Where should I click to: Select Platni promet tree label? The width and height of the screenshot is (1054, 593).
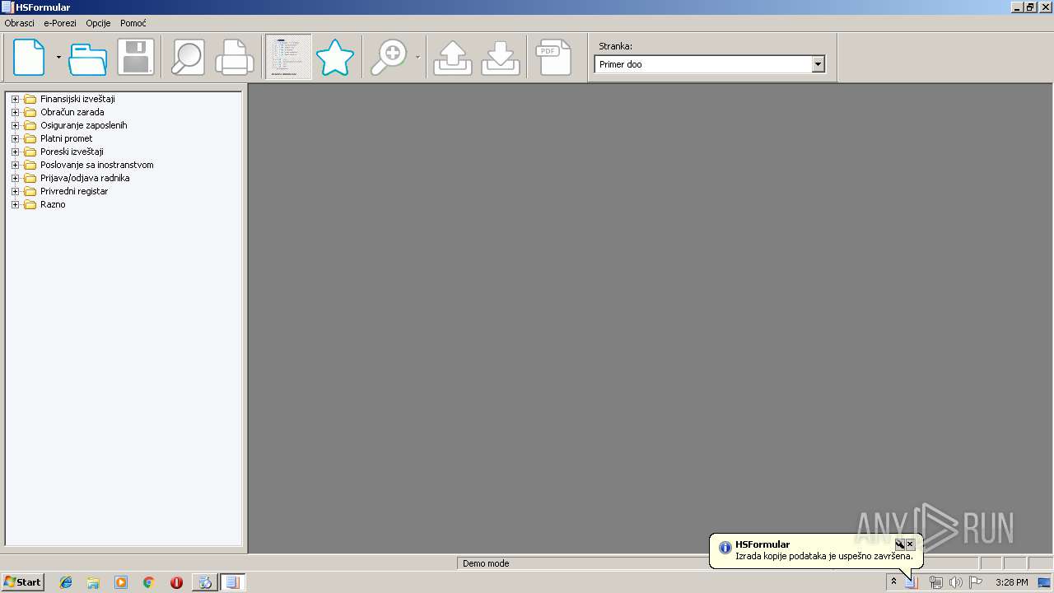coord(67,138)
